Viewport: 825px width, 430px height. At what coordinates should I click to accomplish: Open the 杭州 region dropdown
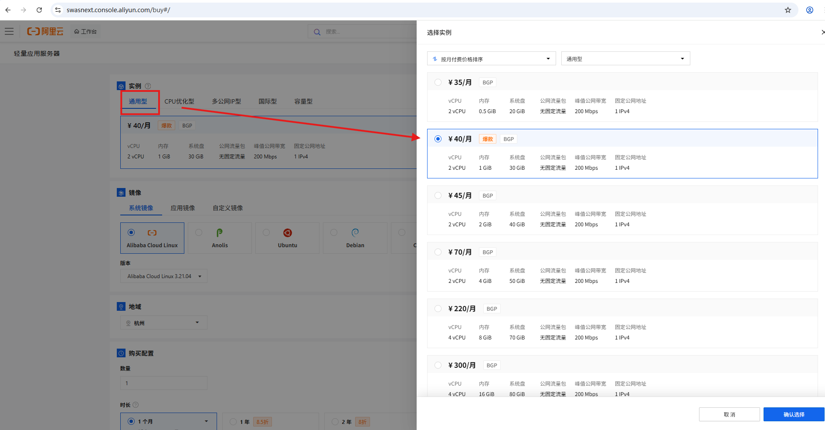coord(164,323)
